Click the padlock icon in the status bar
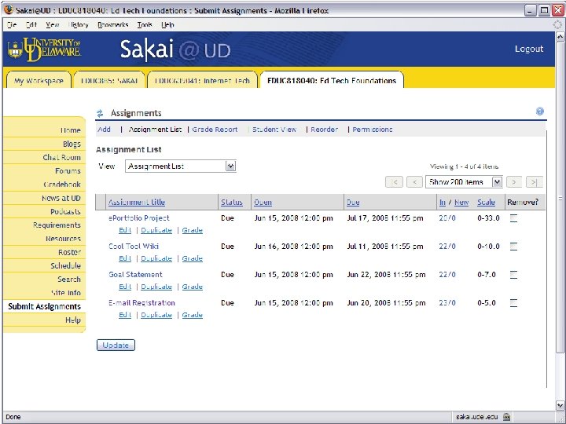This screenshot has width=566, height=424. [506, 417]
